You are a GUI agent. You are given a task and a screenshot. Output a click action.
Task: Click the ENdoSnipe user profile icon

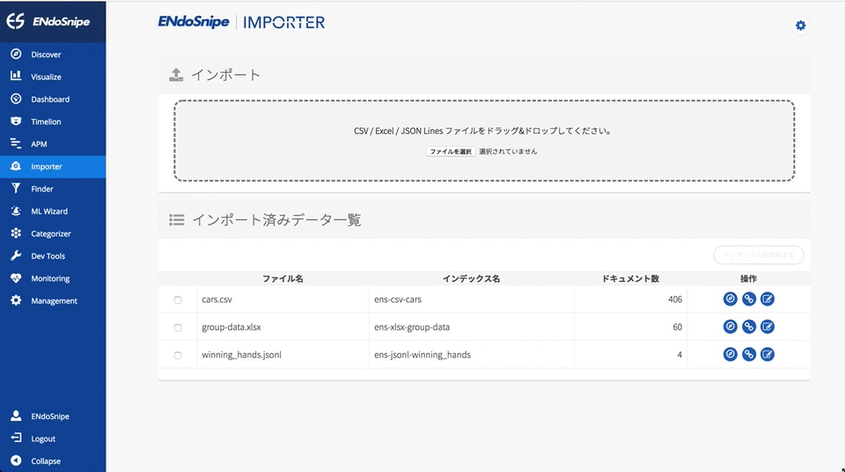16,416
